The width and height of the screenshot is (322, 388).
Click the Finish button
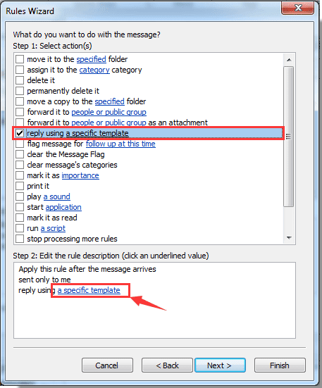pos(280,365)
